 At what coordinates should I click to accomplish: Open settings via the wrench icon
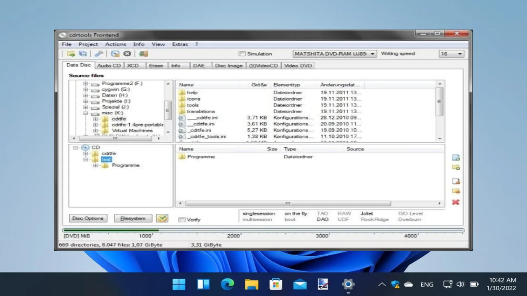(x=99, y=53)
